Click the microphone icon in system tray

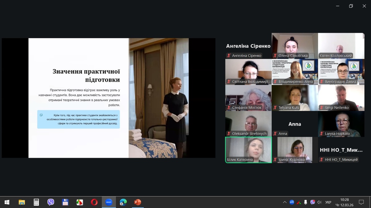coord(305,202)
